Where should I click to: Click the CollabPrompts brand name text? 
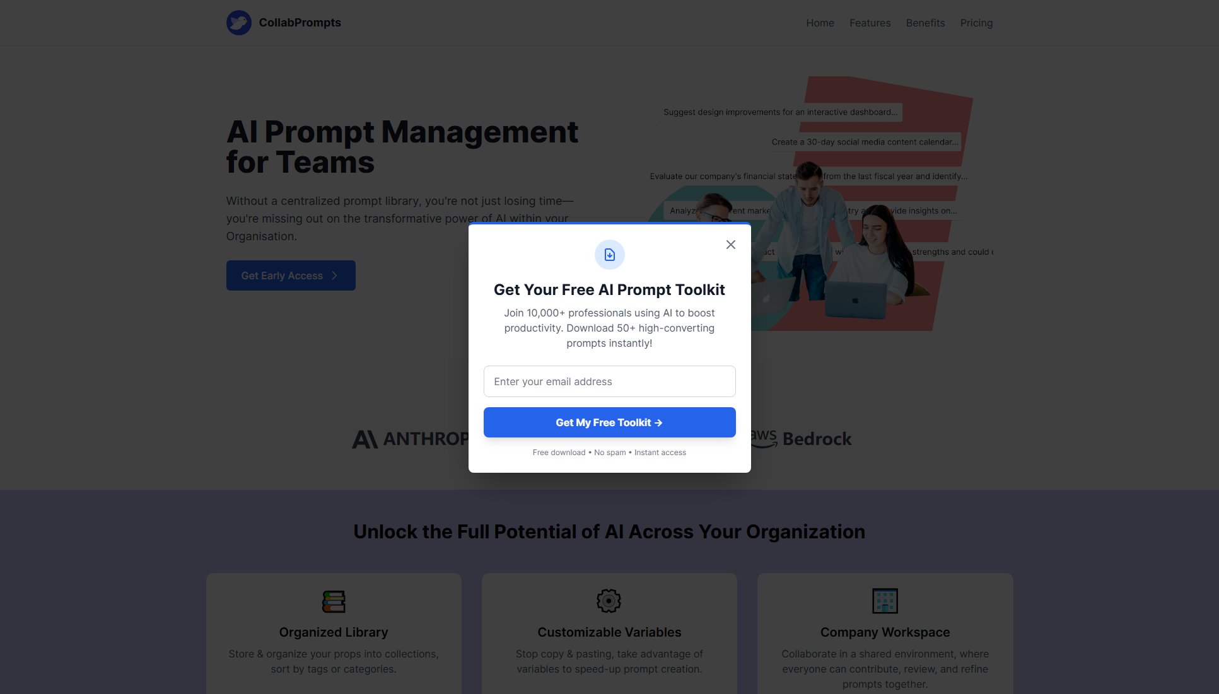click(x=300, y=23)
